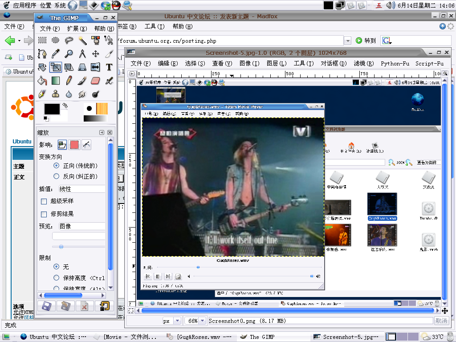Open the 插值 interpolation dropdown

[x=82, y=189]
